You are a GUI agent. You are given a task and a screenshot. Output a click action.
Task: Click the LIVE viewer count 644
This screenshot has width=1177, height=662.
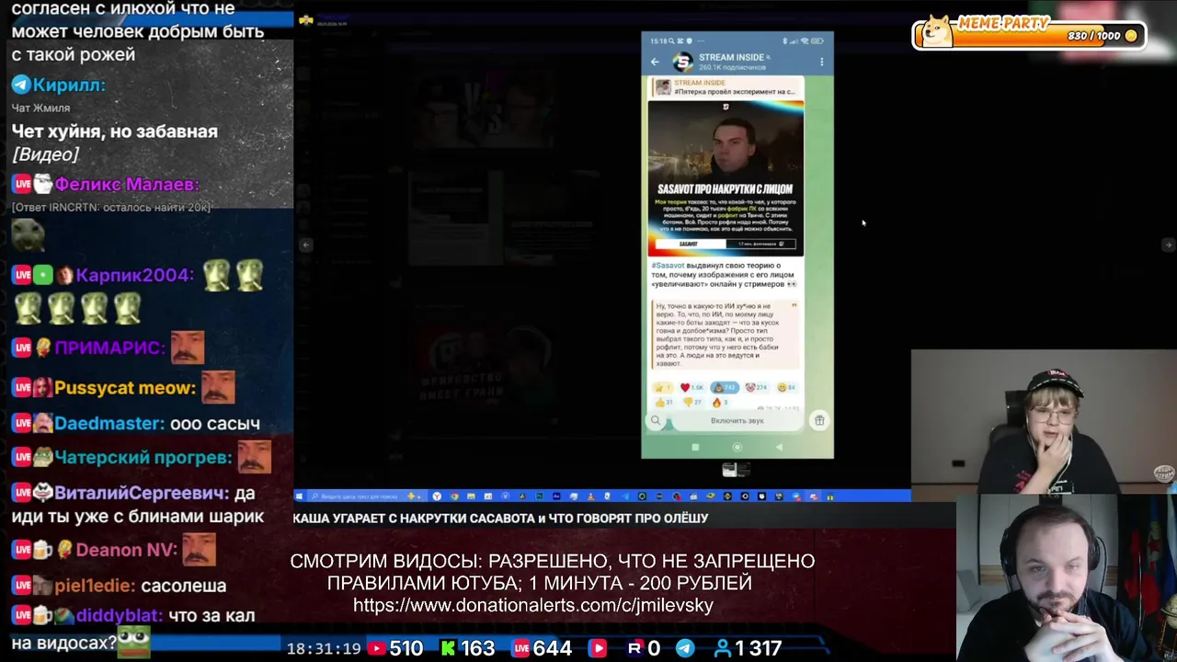(543, 648)
